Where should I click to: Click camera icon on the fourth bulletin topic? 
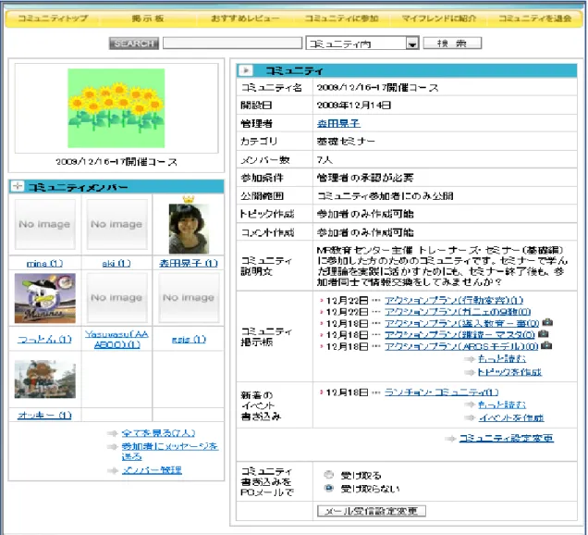(x=544, y=334)
